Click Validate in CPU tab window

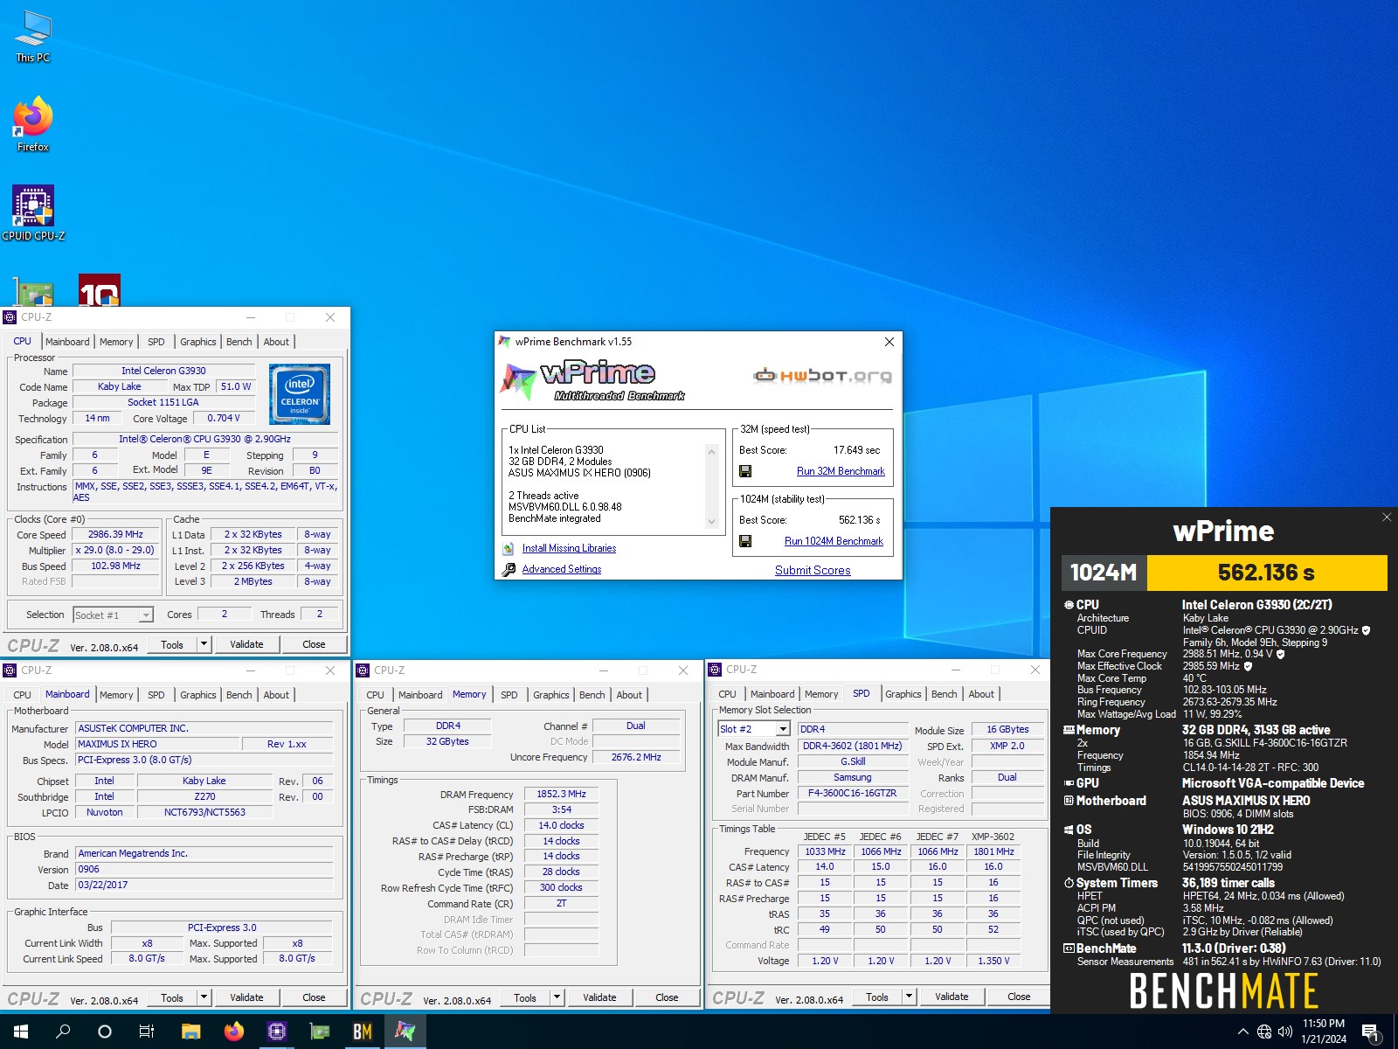(x=246, y=644)
